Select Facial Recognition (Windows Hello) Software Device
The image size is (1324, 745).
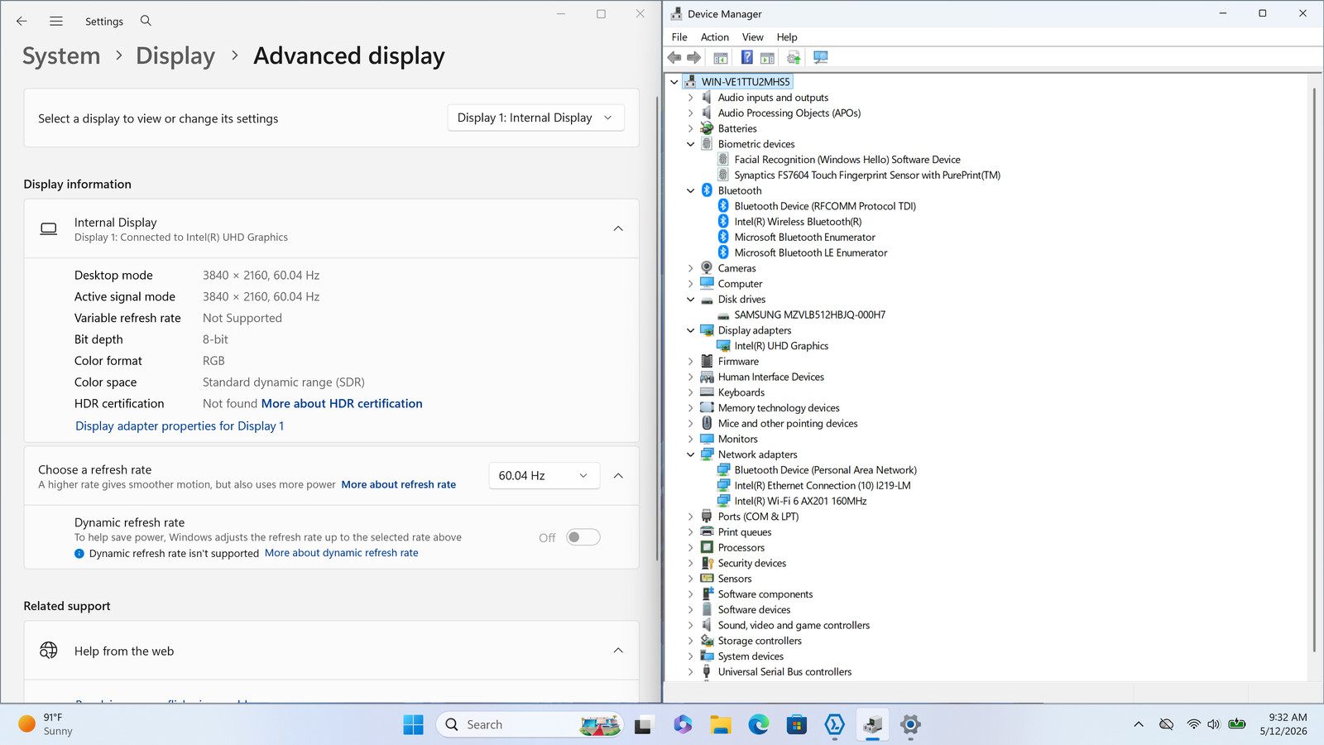847,159
